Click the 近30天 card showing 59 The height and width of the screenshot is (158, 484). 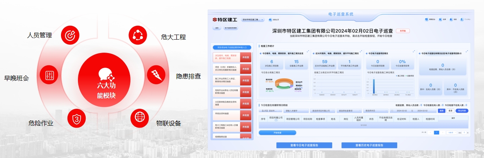pyautogui.click(x=325, y=63)
